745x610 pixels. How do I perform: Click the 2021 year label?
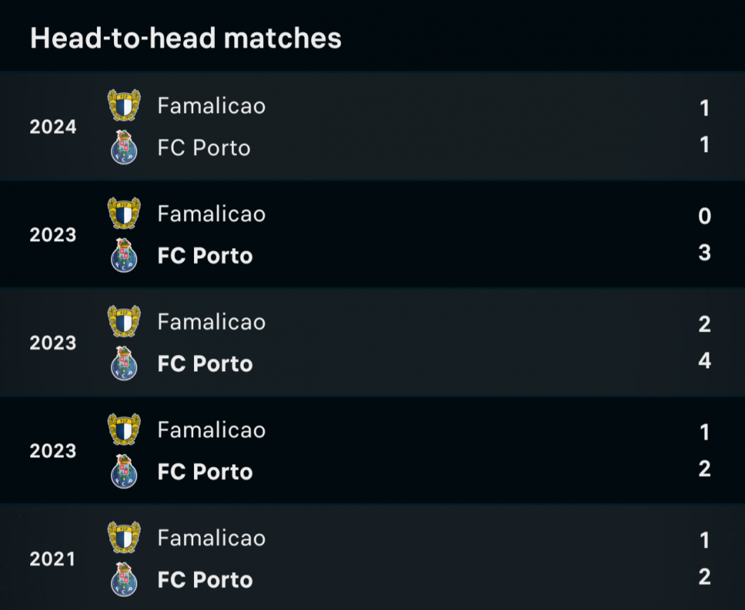point(53,559)
